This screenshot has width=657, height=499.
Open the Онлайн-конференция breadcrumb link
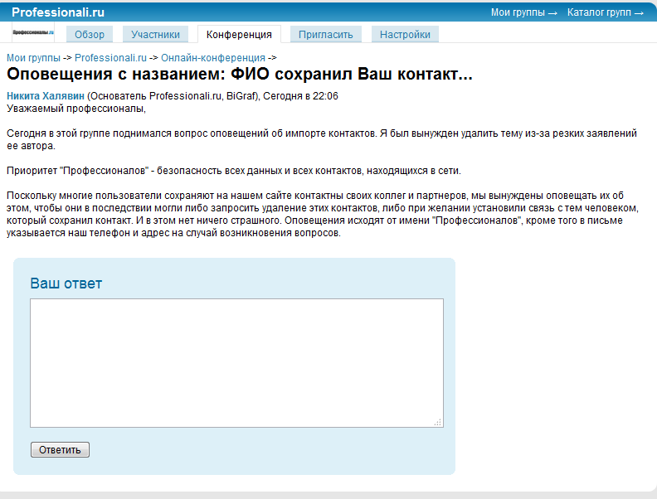(212, 58)
